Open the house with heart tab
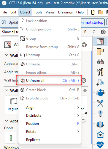Image resolution: width=108 pixels, height=149 pixels. (100, 135)
